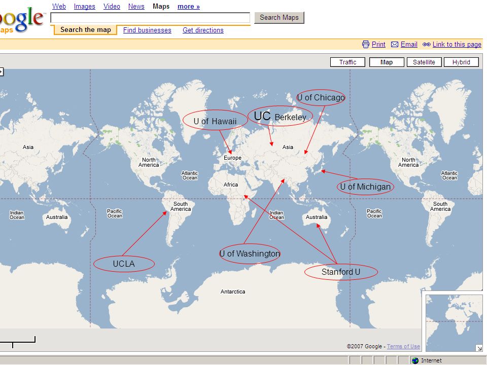The width and height of the screenshot is (487, 365).
Task: Enable the Traffic map layer
Action: pos(347,62)
